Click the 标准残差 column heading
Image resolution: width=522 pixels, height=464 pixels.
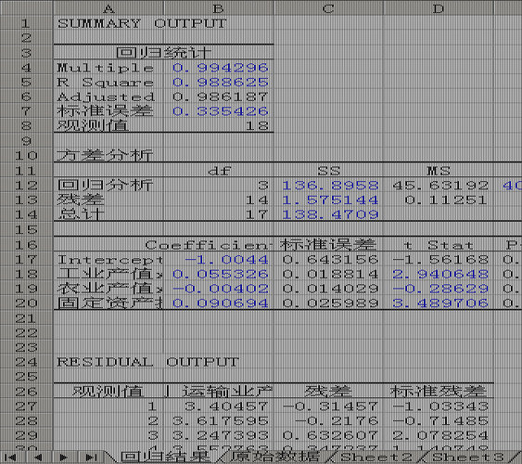tap(438, 391)
